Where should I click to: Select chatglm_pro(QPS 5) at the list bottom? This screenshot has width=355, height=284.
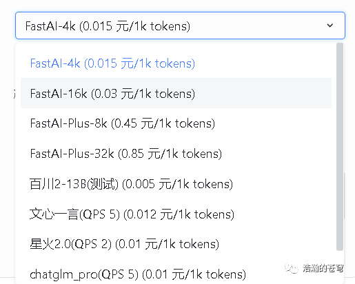(176, 274)
